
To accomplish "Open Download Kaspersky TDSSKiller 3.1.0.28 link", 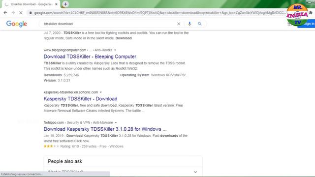I will click(x=105, y=129).
